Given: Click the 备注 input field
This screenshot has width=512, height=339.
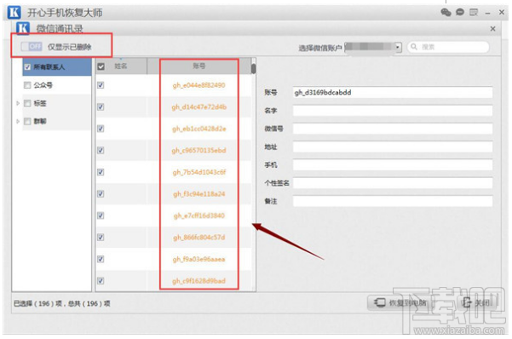Looking at the screenshot, I should point(393,201).
